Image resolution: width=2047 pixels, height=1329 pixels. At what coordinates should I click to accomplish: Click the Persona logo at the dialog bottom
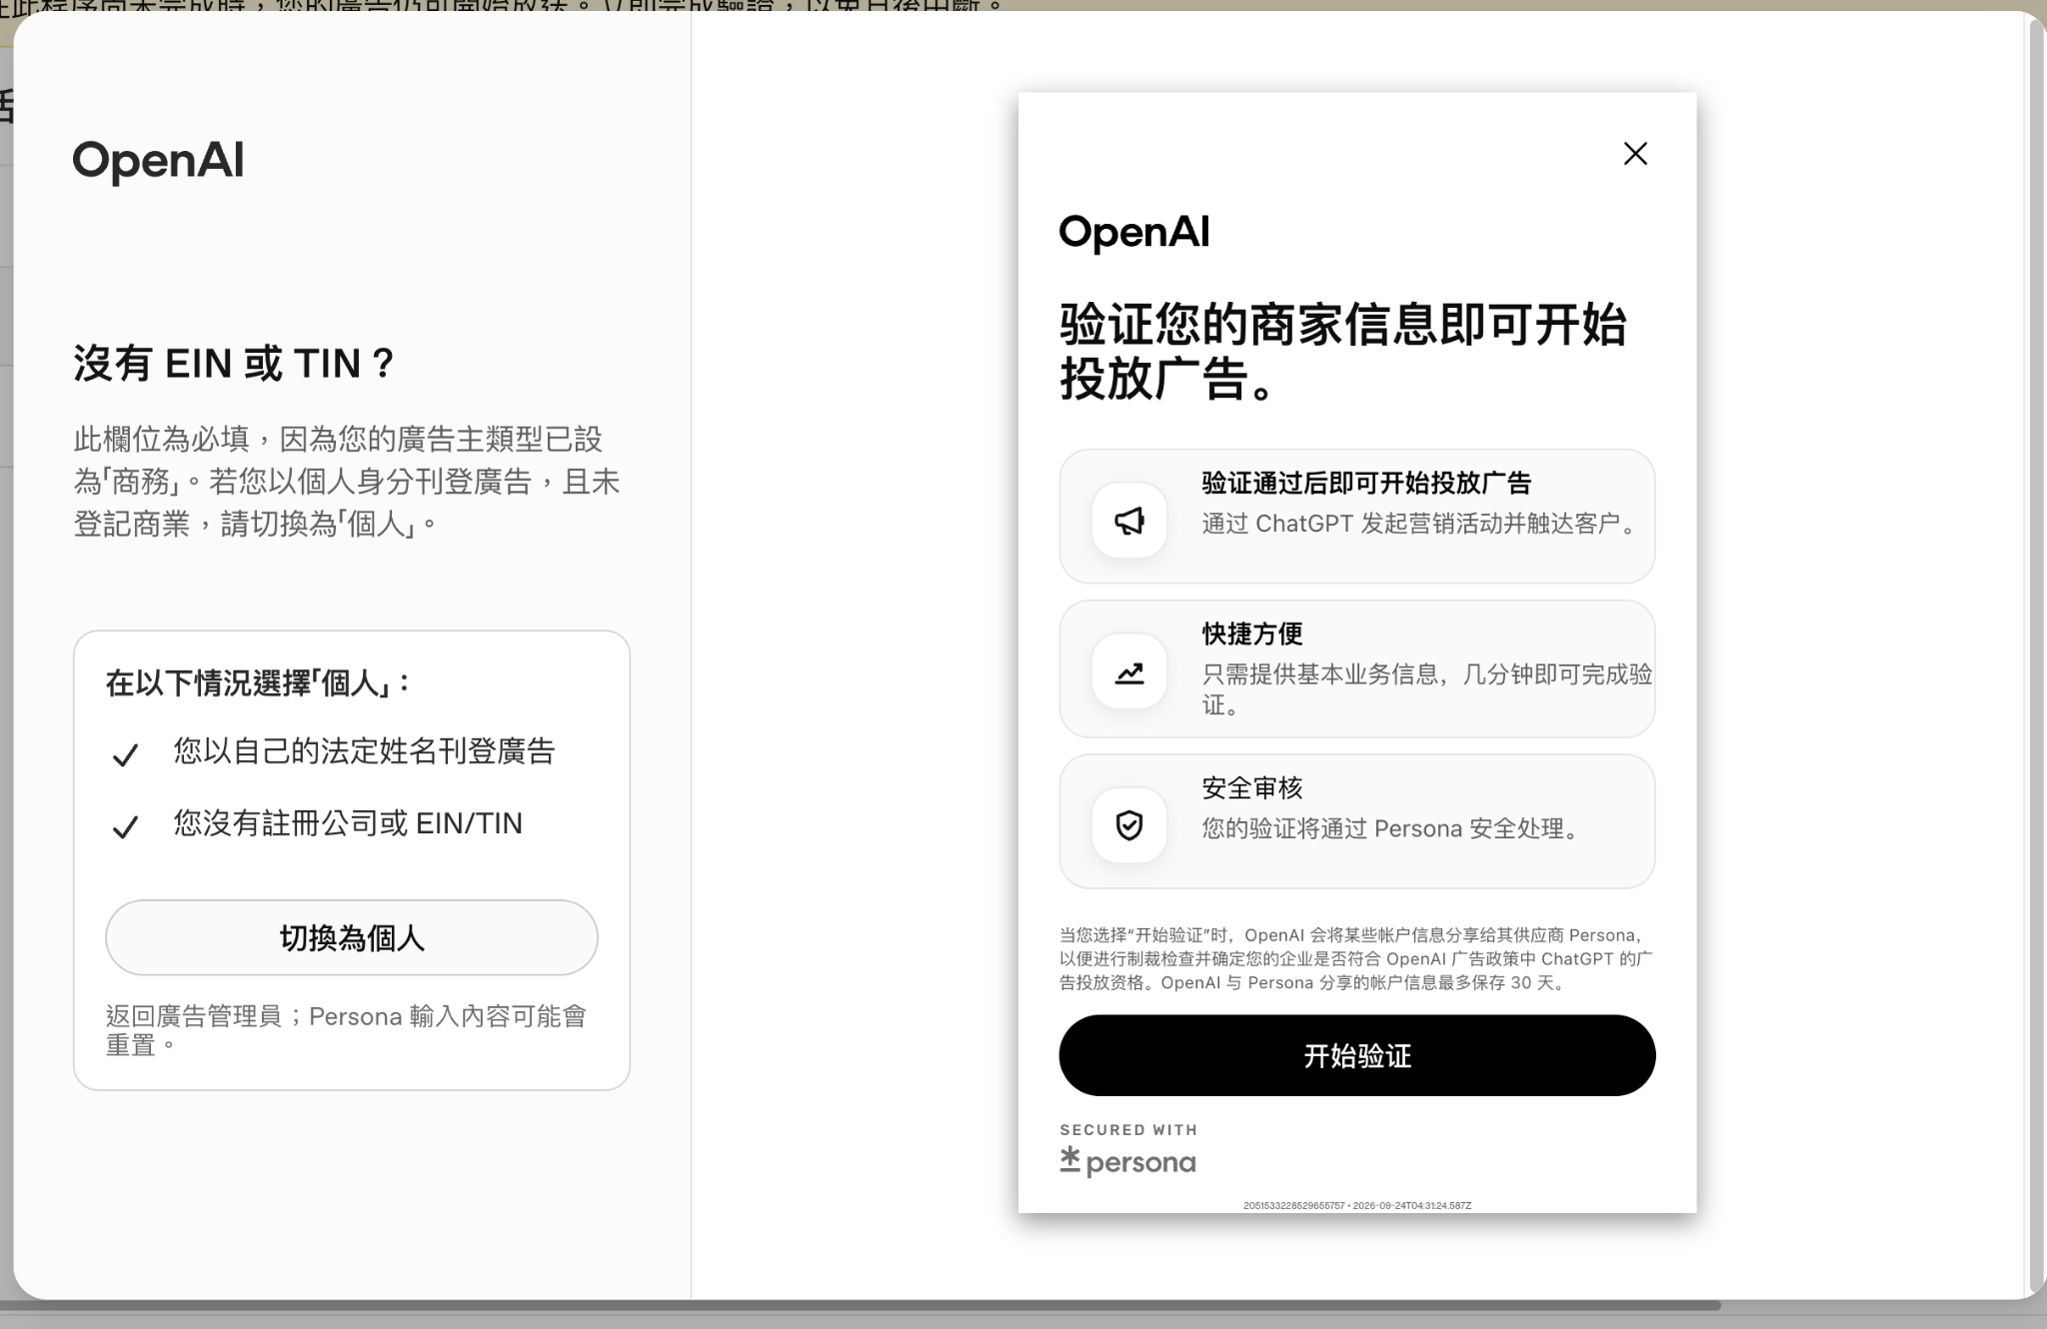[1127, 1162]
